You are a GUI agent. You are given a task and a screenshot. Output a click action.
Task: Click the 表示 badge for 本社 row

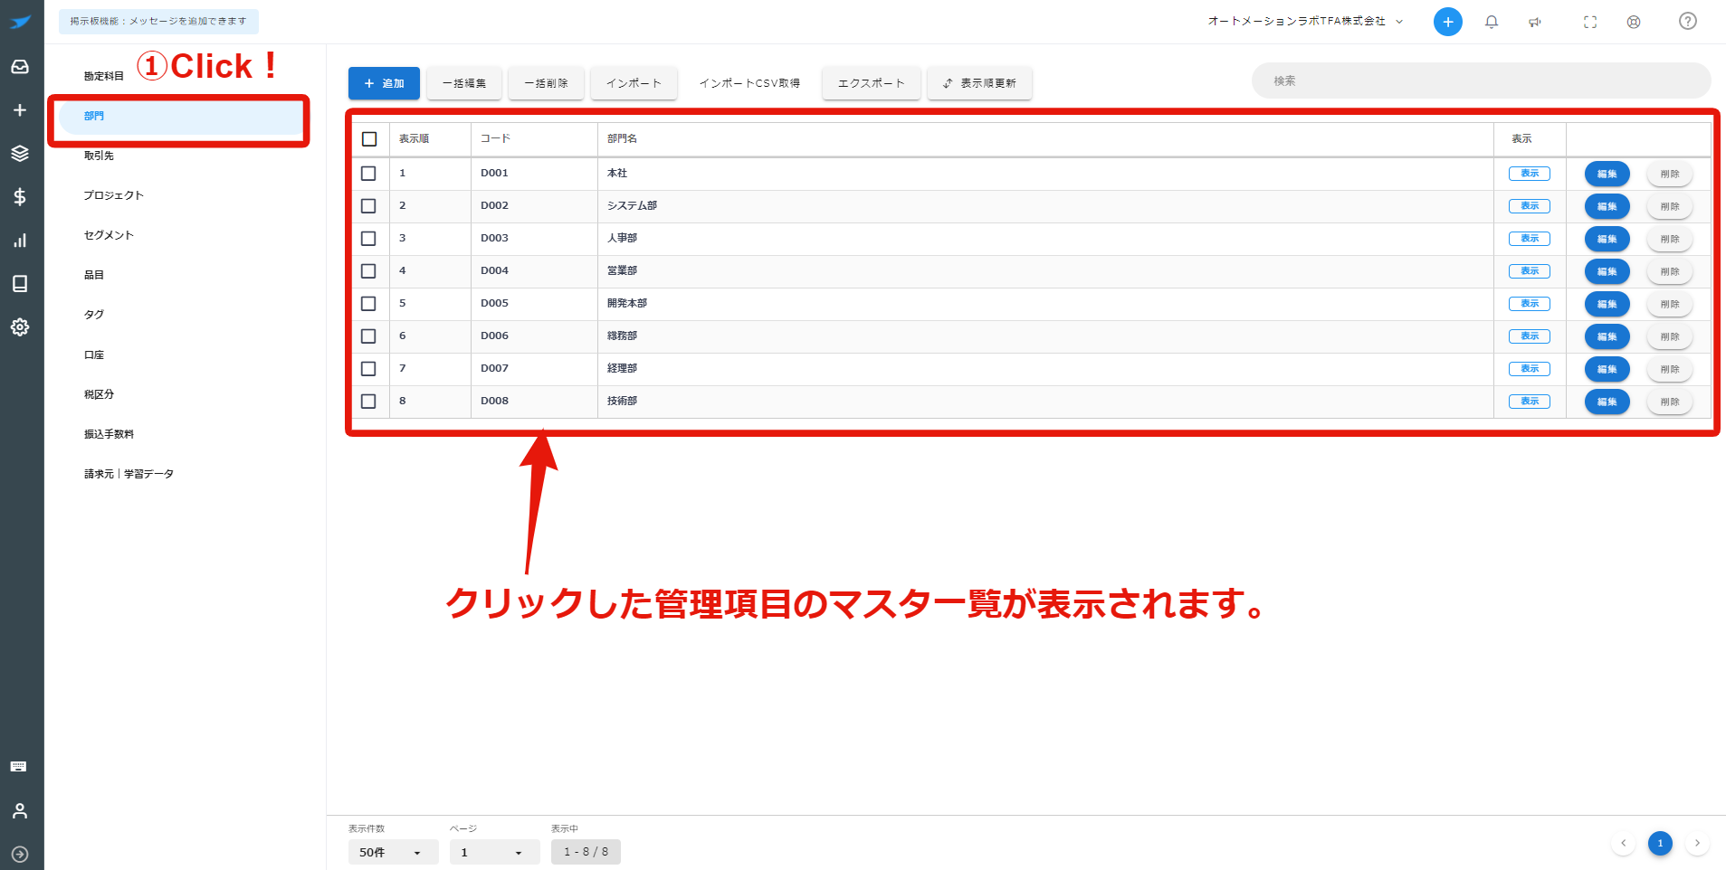coord(1530,174)
